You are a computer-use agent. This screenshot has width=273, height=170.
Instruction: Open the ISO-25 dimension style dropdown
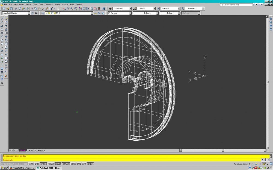[x=154, y=9]
